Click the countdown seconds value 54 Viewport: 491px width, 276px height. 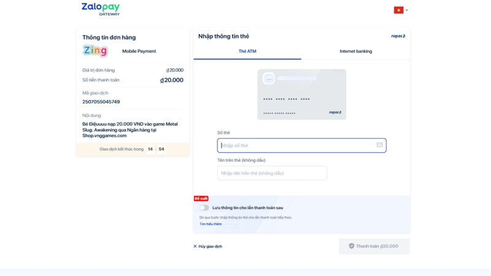(x=161, y=149)
